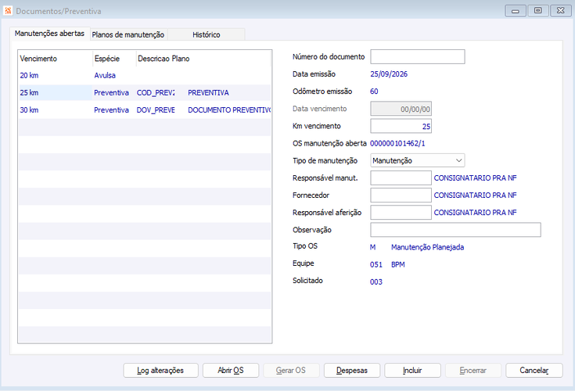The image size is (575, 391).
Task: Focus the Fornecedor input field
Action: click(401, 195)
